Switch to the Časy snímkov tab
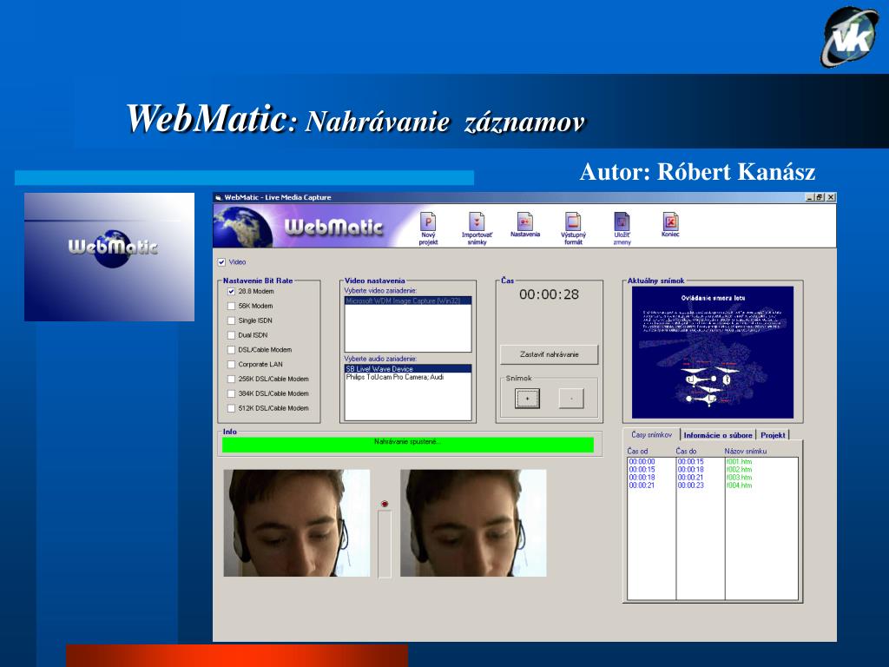 click(x=651, y=434)
